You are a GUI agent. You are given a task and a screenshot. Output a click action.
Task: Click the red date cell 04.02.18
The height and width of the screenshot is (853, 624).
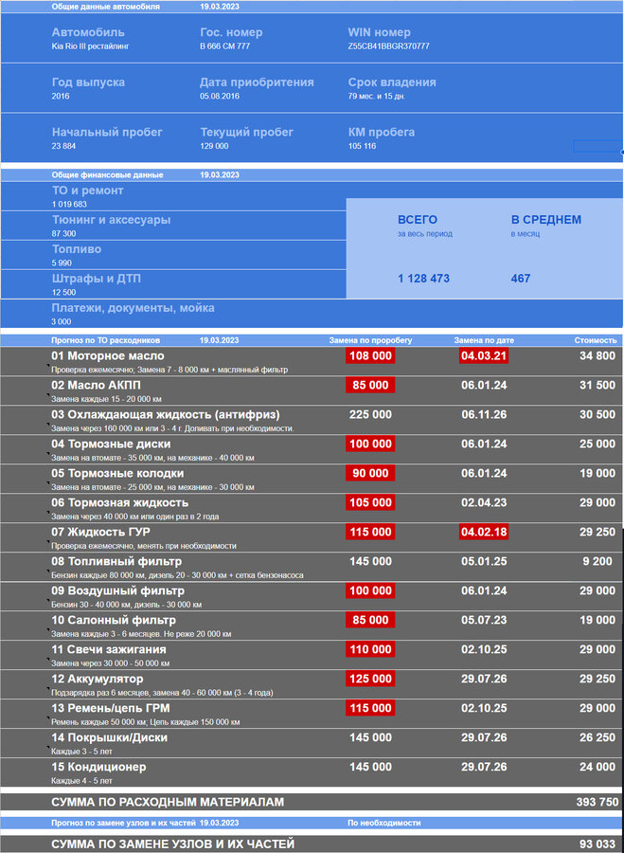pos(484,533)
